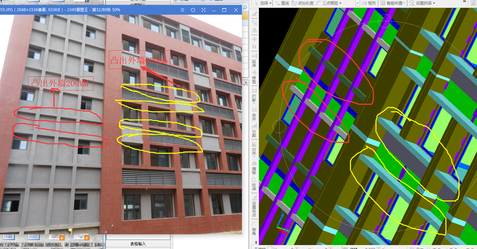Image resolution: width=477 pixels, height=249 pixels.
Task: Expand the 设置拱梁 dropdown arrow
Action: point(434,3)
